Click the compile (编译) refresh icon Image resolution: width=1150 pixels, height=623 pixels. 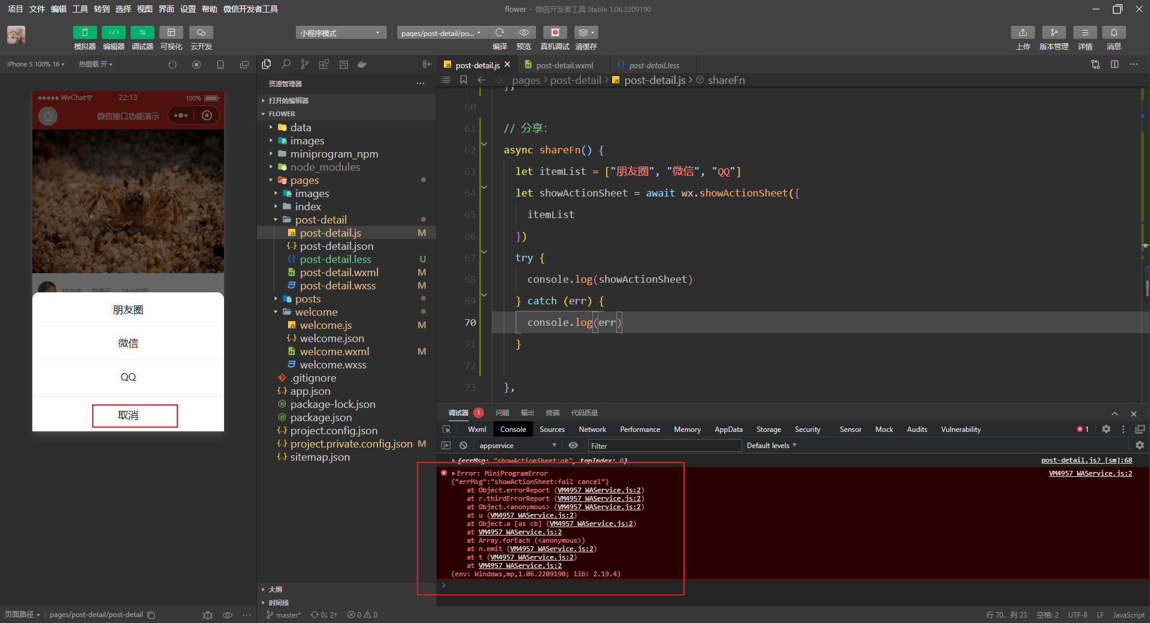500,32
